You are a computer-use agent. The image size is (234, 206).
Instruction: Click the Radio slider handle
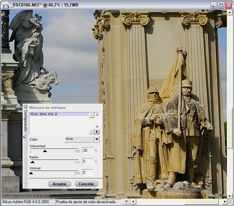pos(32,162)
